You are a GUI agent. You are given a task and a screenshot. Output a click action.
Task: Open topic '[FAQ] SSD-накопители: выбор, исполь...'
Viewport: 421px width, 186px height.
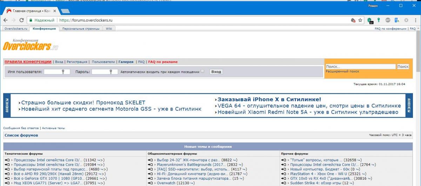[x=193, y=169]
